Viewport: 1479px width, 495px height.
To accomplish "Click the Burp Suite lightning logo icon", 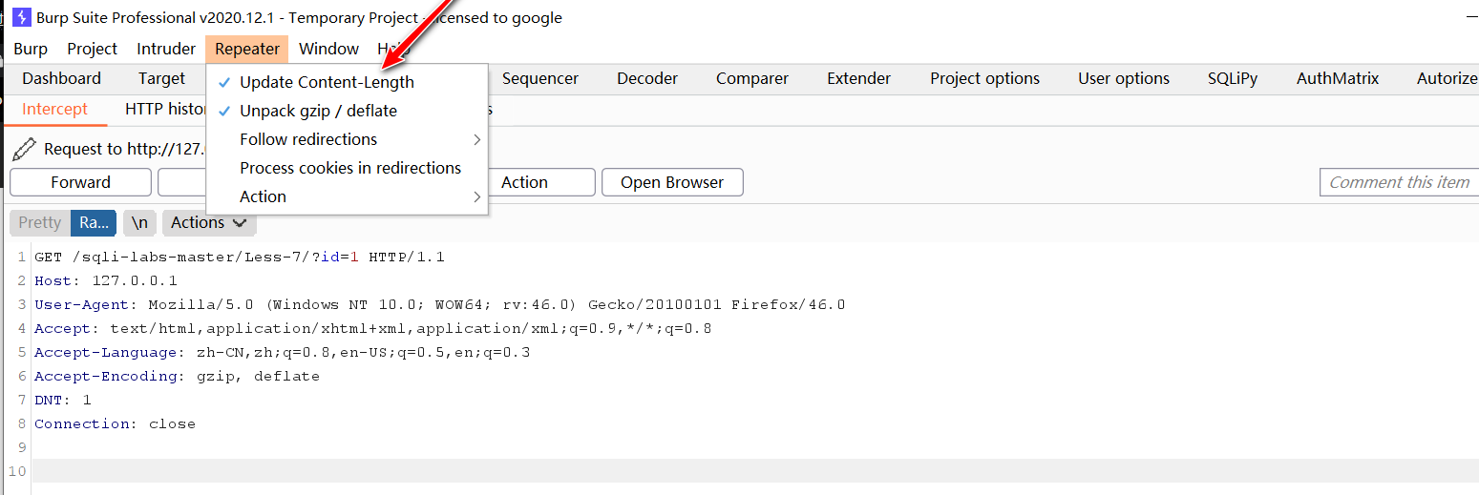I will [21, 17].
